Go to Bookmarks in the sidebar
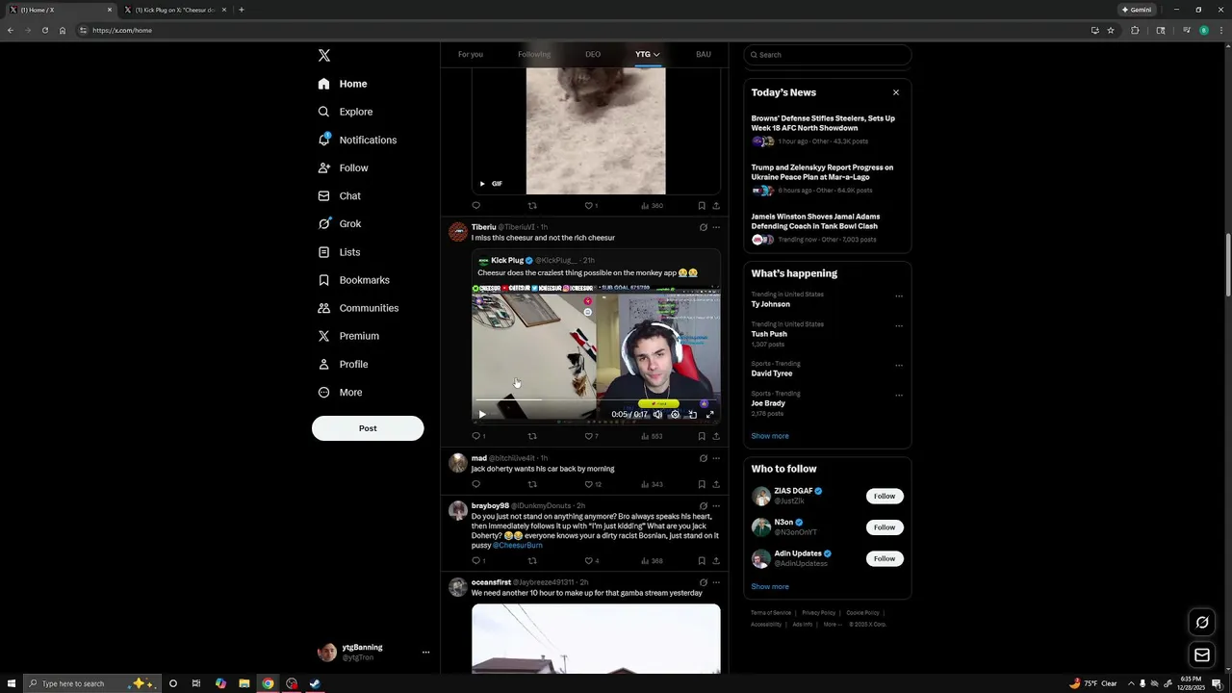 353,280
